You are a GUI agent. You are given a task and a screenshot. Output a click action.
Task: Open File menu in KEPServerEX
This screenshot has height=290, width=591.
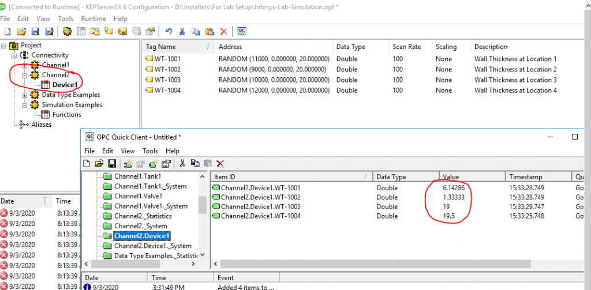pos(5,18)
